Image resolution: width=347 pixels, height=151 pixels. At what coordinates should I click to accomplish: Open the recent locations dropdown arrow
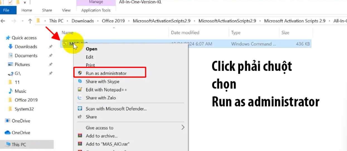click(23, 21)
